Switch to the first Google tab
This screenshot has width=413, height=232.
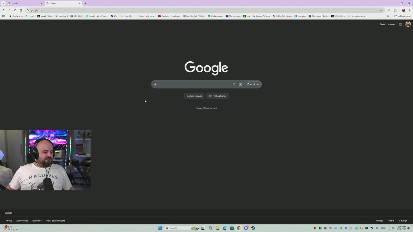25,3
